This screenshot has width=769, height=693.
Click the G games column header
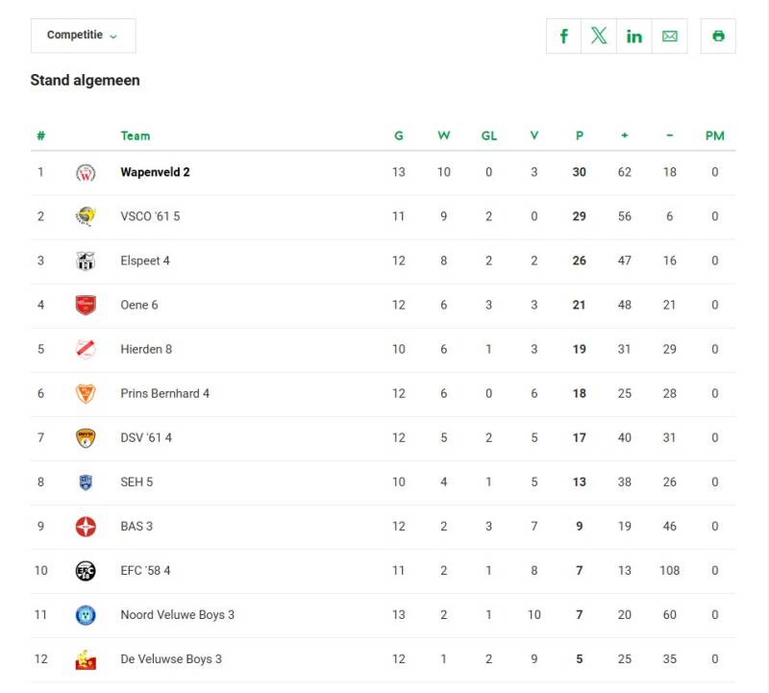(399, 136)
